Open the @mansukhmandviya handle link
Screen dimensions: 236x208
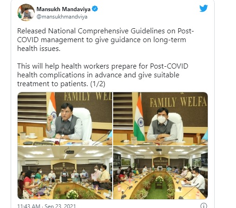tap(62, 17)
